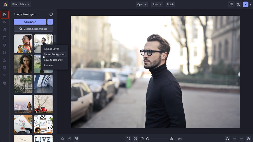253x142 pixels.
Task: Select the Text tool icon
Action: 5,75
